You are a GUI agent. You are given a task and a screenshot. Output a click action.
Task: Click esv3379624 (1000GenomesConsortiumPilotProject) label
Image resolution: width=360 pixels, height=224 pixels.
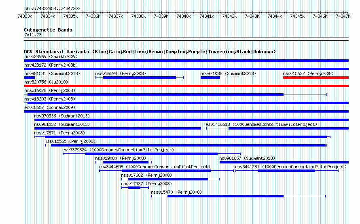(118, 150)
